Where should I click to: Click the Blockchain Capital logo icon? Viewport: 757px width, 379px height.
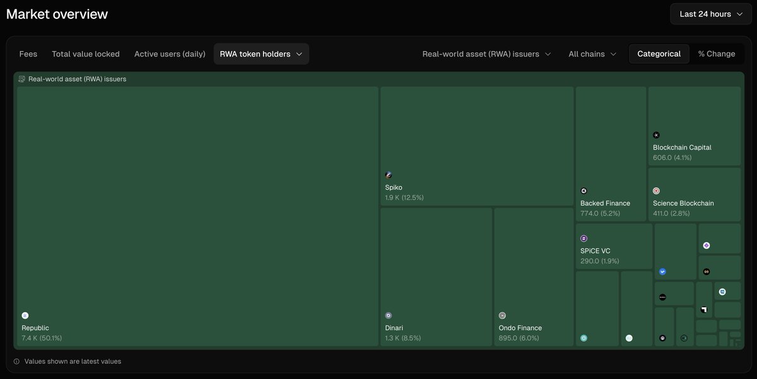pos(656,135)
